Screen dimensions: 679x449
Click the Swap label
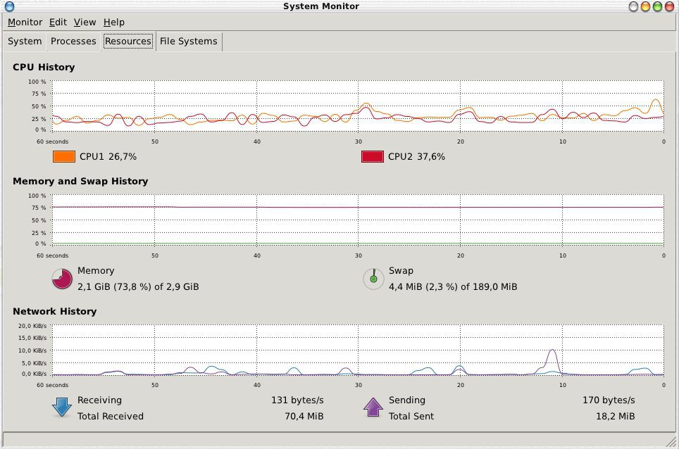(401, 271)
